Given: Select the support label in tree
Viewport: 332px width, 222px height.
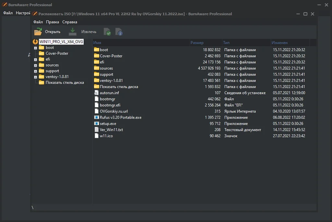Looking at the screenshot, I should point(52,71).
